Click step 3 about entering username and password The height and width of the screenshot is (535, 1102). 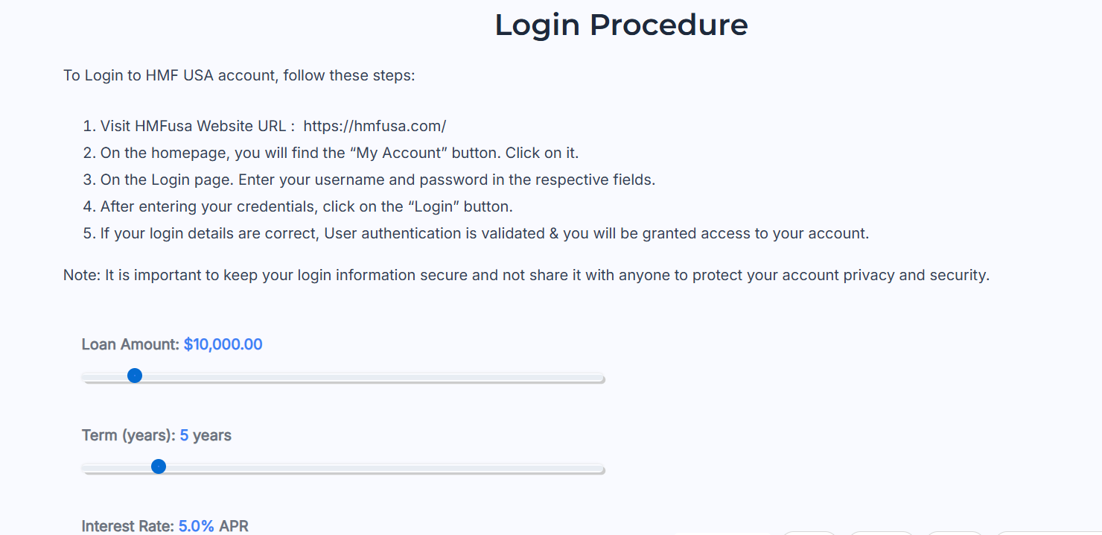pos(378,180)
